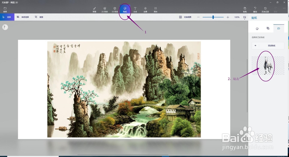Select the horse sticker thumbnail
The width and height of the screenshot is (289, 157).
pos(268,66)
